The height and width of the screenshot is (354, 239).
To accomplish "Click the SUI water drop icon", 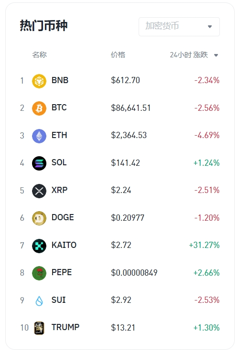I will pyautogui.click(x=39, y=300).
